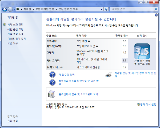The width and height of the screenshot is (160, 128).
Task: Minimize the window
Action: point(141,2)
